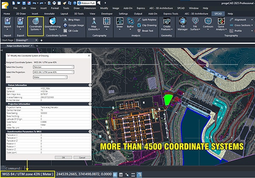Click the Alignment tool
This screenshot has width=255, height=178.
[238, 20]
